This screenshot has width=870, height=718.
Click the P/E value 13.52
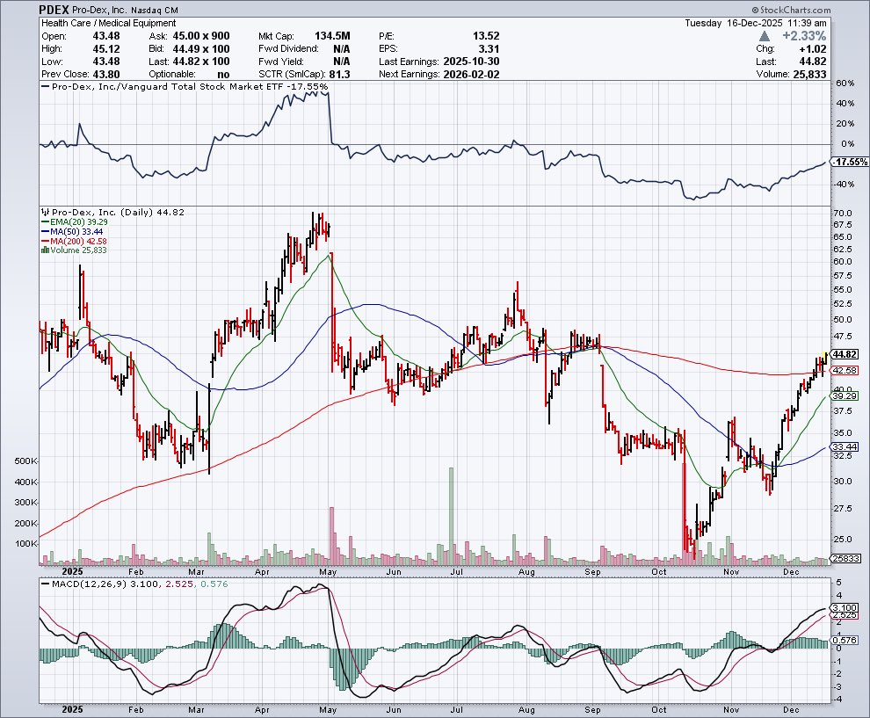click(486, 36)
